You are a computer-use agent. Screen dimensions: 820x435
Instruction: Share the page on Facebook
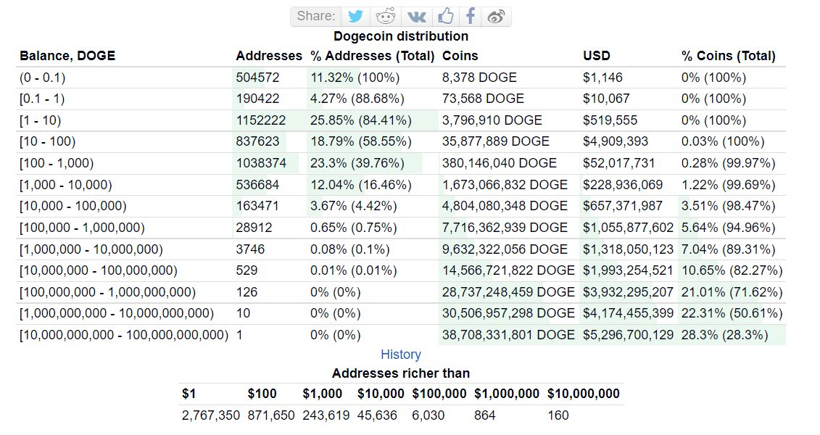(x=470, y=16)
